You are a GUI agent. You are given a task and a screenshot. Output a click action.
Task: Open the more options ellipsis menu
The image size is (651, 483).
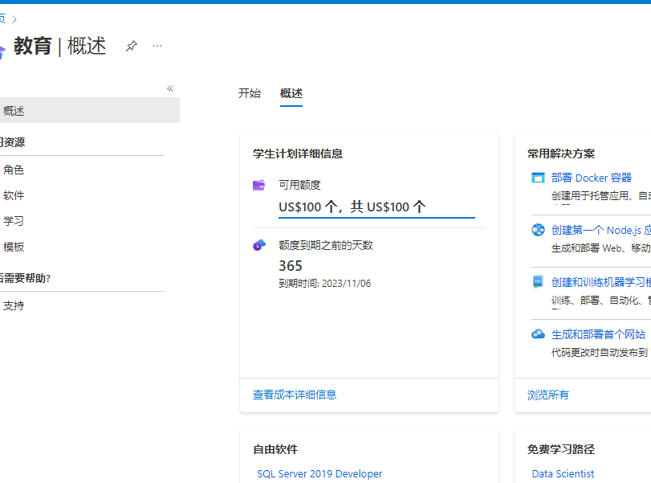click(157, 46)
